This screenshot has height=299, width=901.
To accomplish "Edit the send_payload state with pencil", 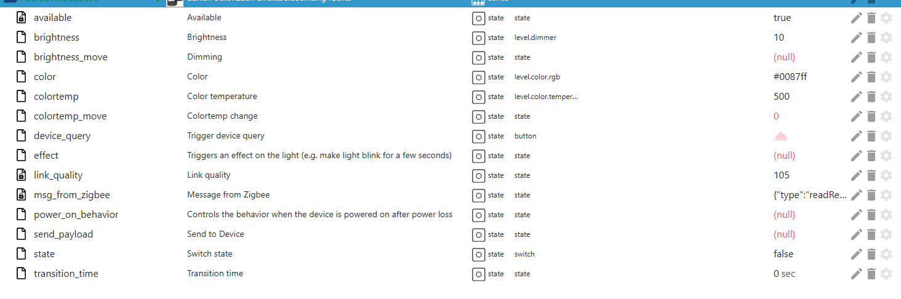I will coord(856,234).
